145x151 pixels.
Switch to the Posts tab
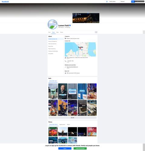[49, 32]
